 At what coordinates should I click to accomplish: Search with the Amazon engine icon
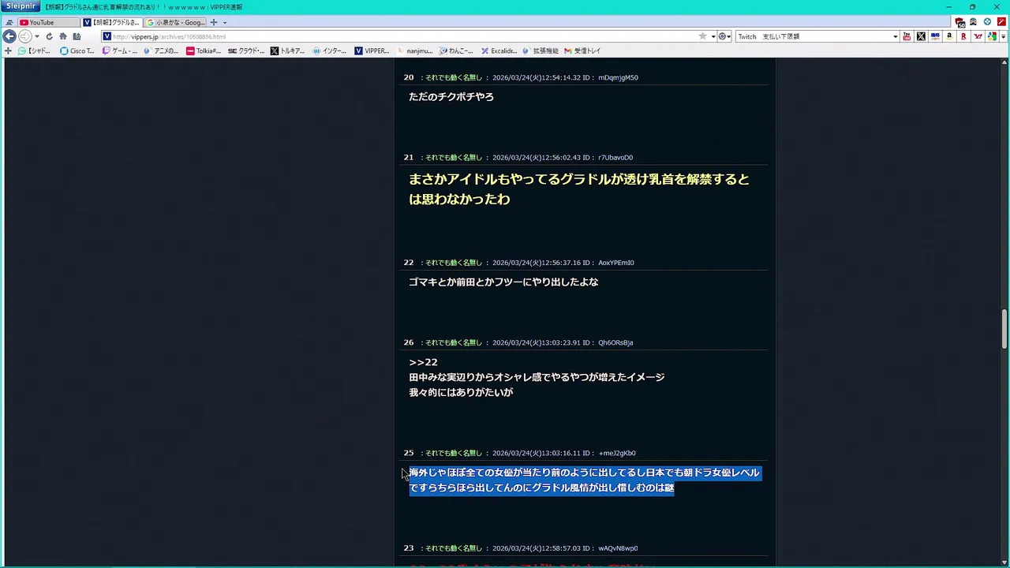[x=949, y=36]
